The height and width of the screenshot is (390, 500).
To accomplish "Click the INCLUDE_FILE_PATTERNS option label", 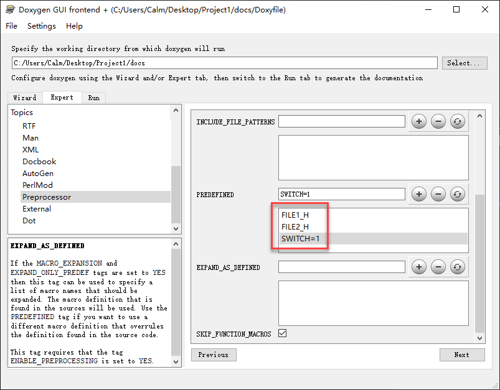I will (x=235, y=122).
